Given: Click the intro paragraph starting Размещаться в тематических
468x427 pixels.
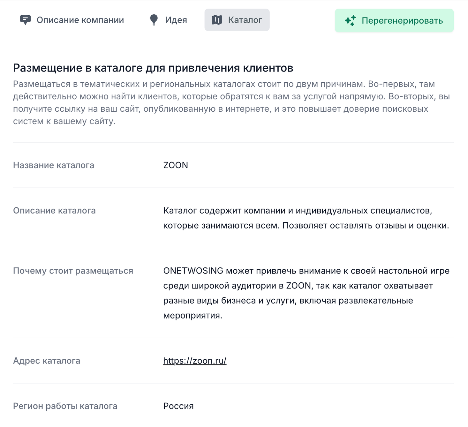Looking at the screenshot, I should [231, 102].
